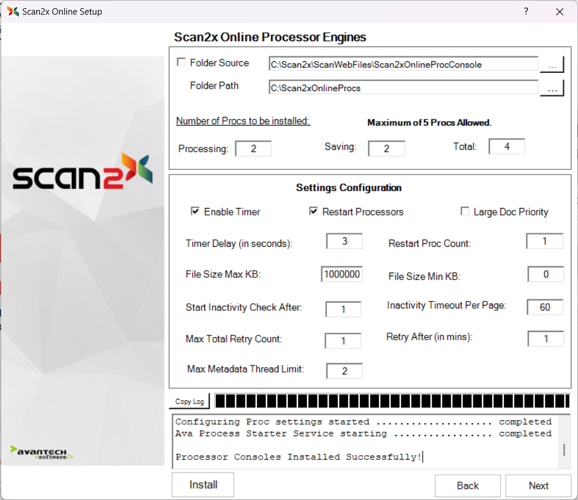578x500 pixels.
Task: Click the File Size Max KB field
Action: pyautogui.click(x=342, y=274)
